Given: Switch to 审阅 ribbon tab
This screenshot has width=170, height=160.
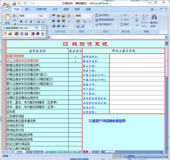Looking at the screenshot, I should tap(77, 9).
